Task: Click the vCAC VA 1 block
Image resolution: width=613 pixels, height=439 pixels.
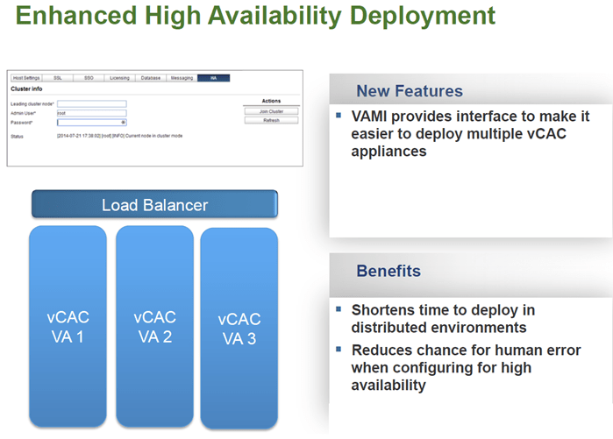Action: [68, 326]
